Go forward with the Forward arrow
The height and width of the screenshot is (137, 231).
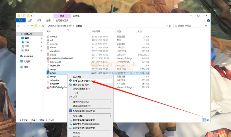point(24,26)
